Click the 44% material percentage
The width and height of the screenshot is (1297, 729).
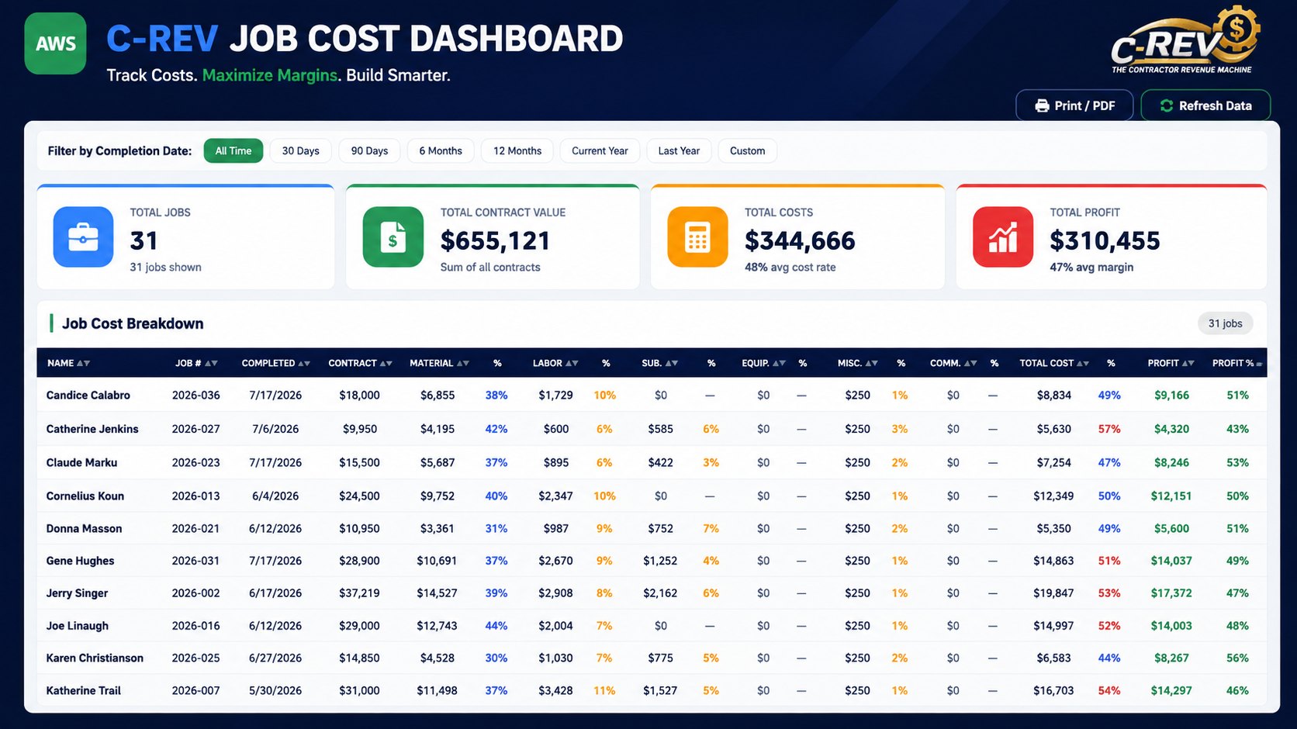tap(496, 626)
